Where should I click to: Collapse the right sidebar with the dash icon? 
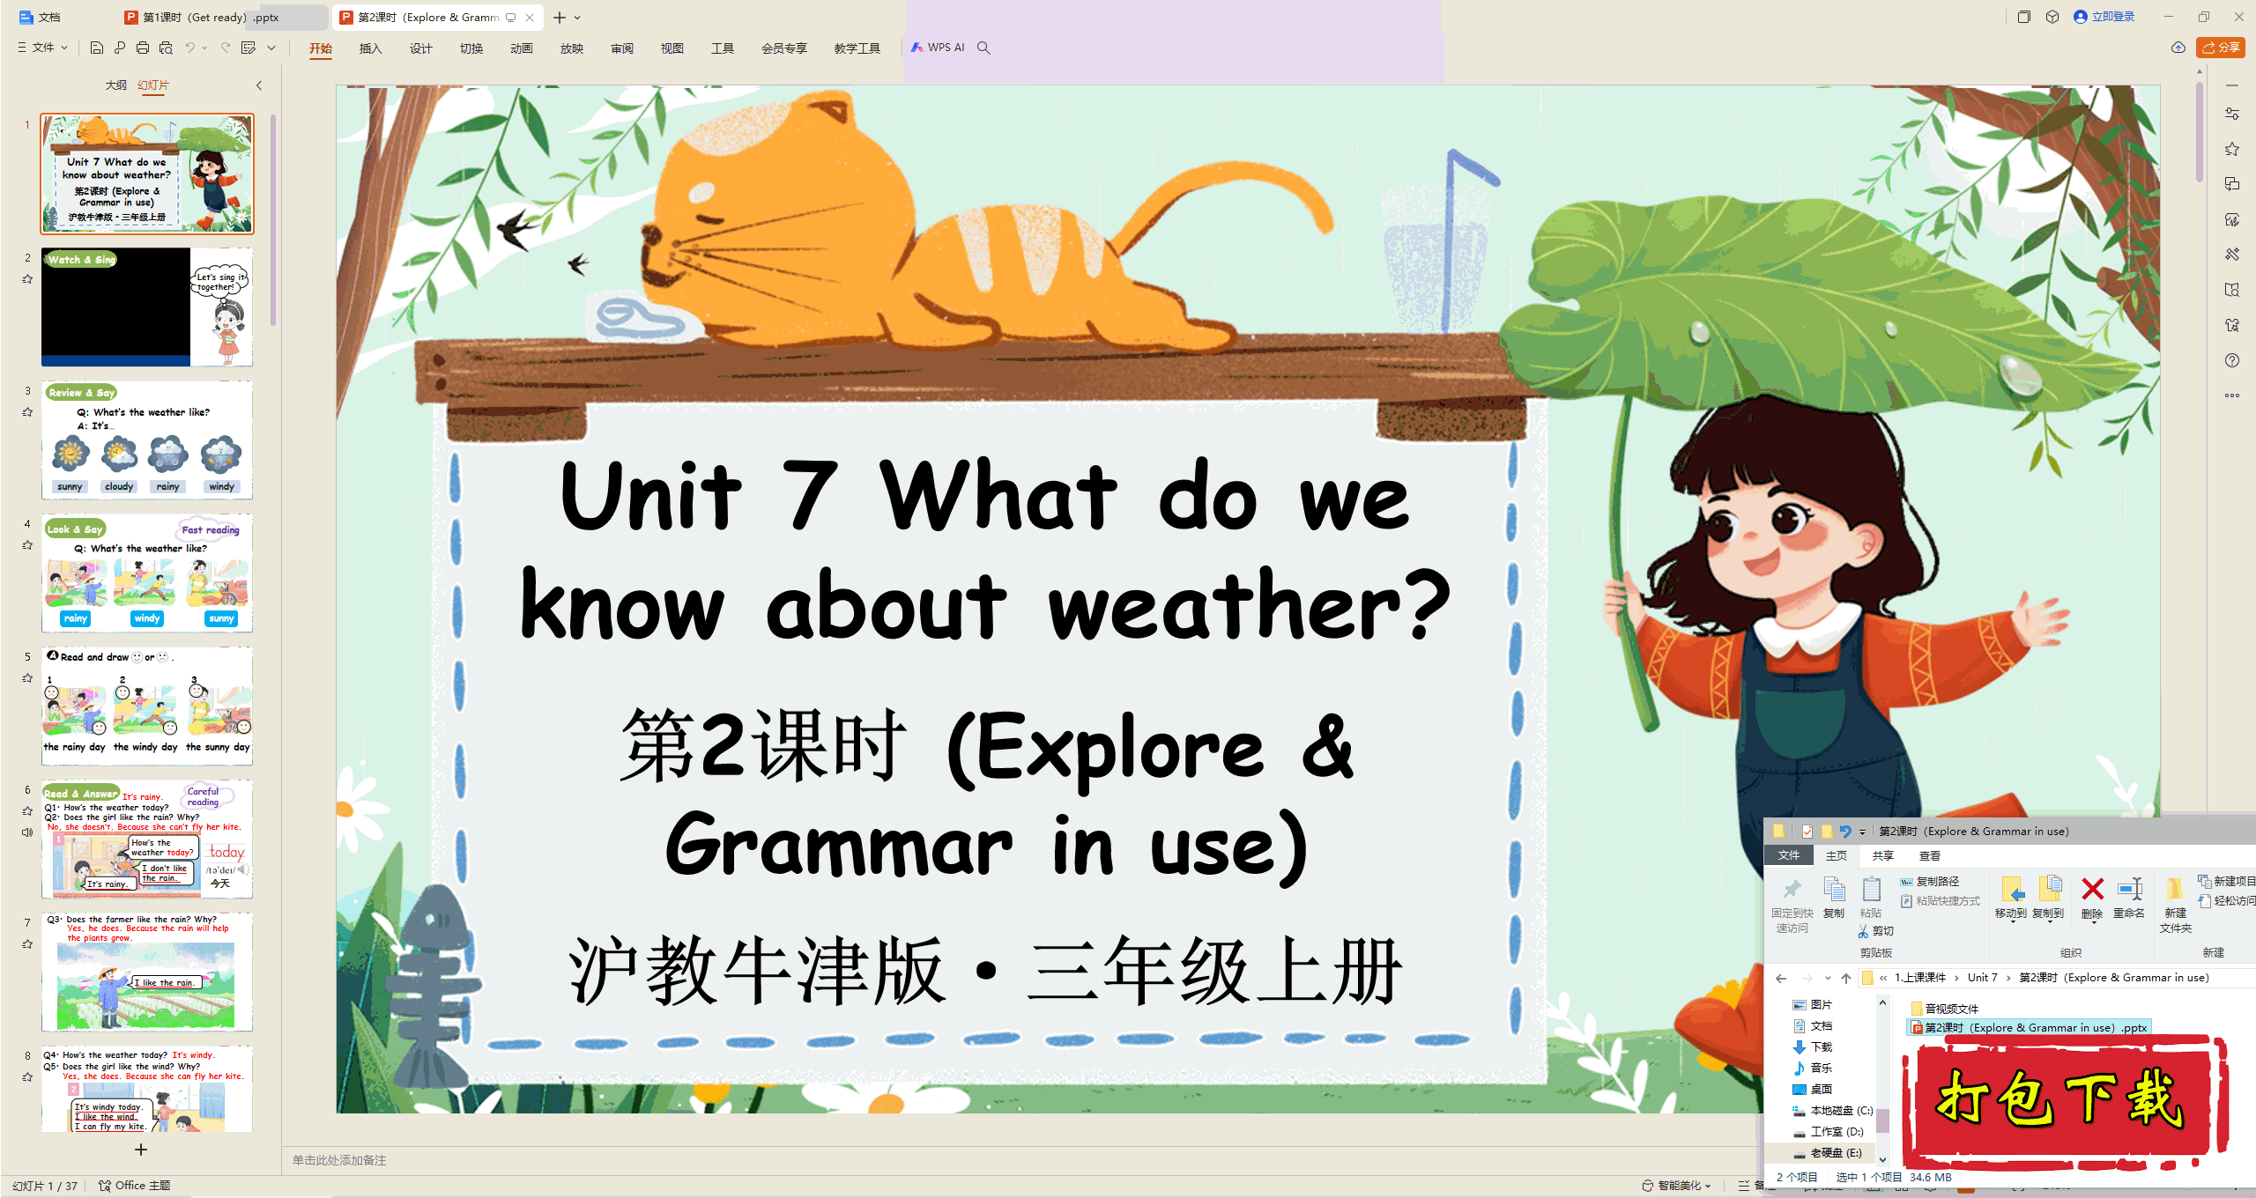(x=2232, y=85)
